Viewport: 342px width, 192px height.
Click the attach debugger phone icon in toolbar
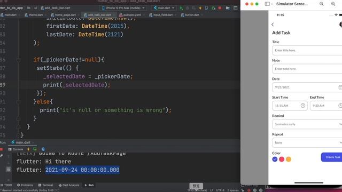[207, 8]
